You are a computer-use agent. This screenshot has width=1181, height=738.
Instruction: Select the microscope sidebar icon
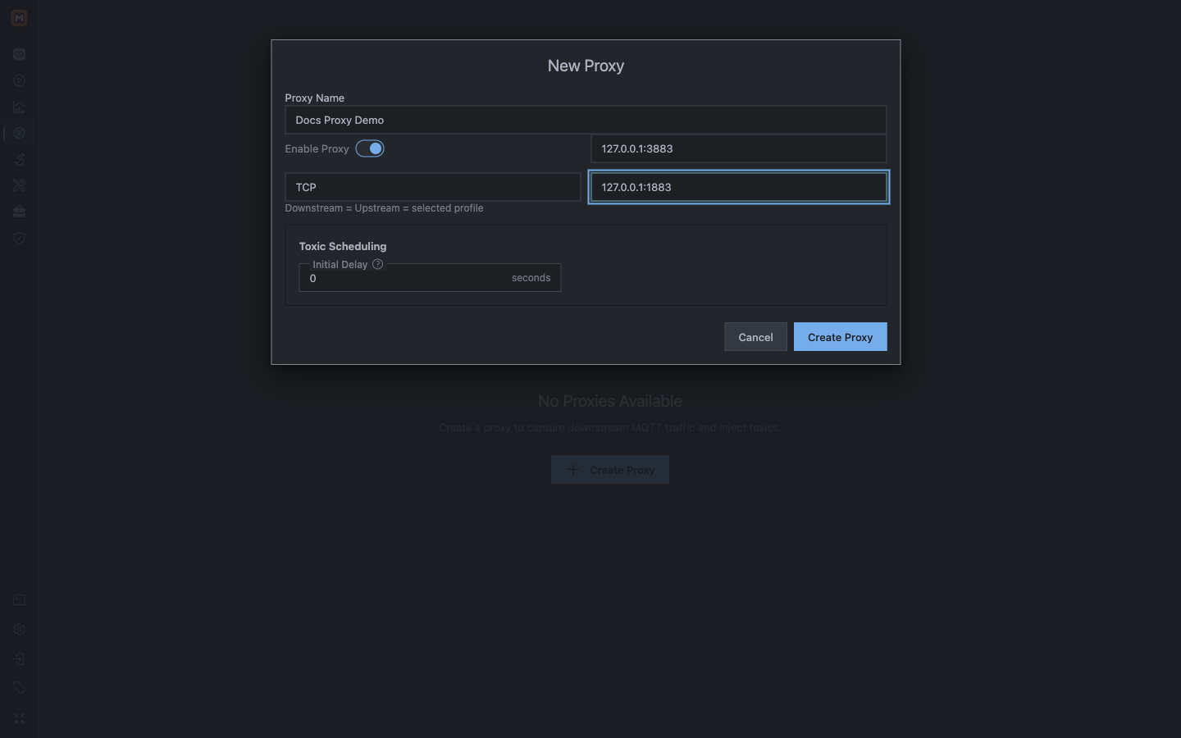(20, 159)
